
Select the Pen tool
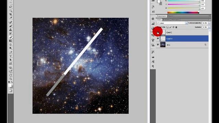coord(11,52)
